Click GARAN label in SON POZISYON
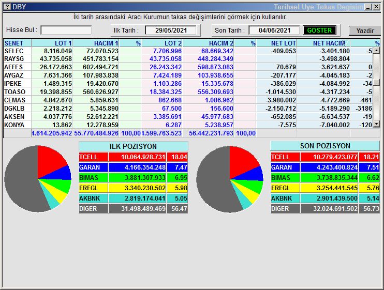 (285, 167)
